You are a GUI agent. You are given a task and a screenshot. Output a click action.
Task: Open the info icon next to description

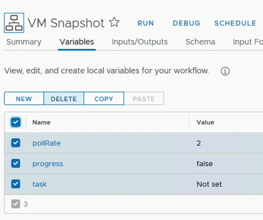pyautogui.click(x=225, y=71)
